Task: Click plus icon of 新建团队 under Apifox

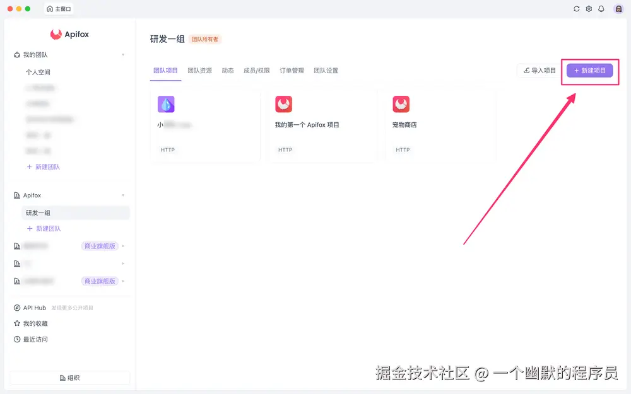Action: tap(30, 229)
